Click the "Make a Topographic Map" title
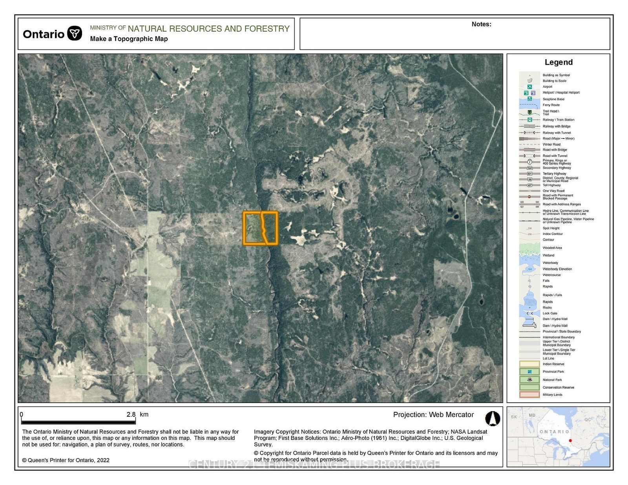 (x=129, y=39)
